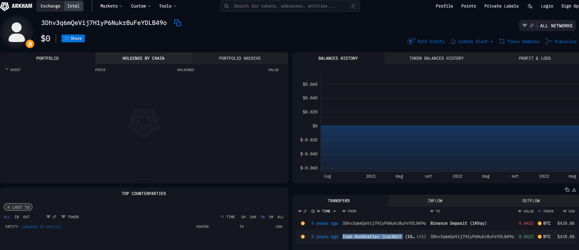Image resolution: width=579 pixels, height=250 pixels.
Task: Click the Trace Address icon
Action: [x=502, y=41]
